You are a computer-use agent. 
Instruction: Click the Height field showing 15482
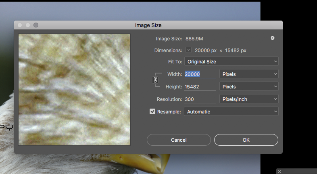(200, 87)
